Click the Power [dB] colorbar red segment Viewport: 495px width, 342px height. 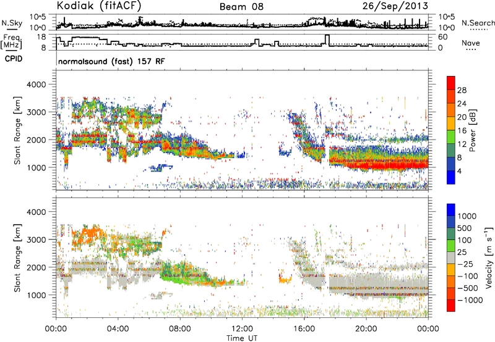click(451, 81)
